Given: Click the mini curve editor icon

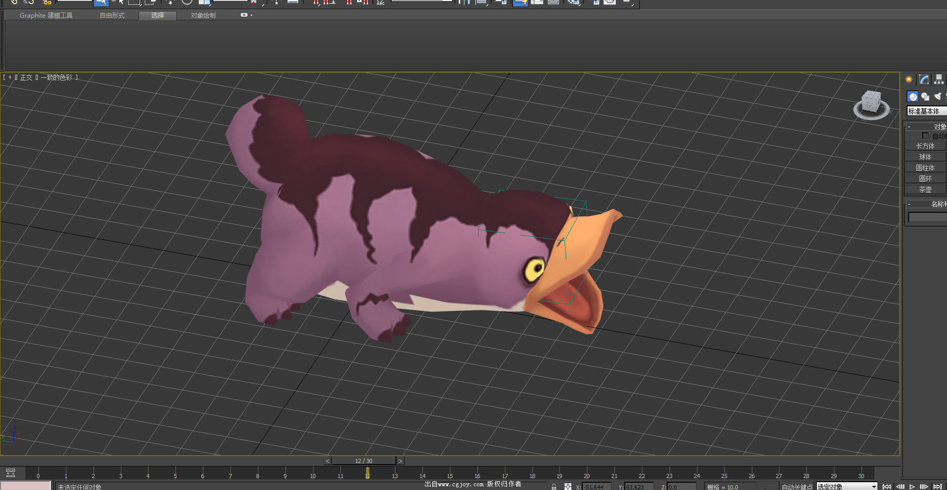Looking at the screenshot, I should coord(10,473).
